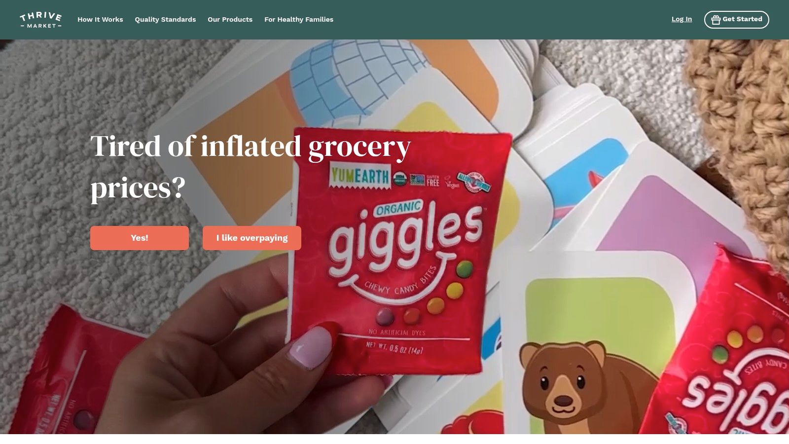Click the YumEarth logo on the packet
The image size is (789, 444).
pos(360,176)
